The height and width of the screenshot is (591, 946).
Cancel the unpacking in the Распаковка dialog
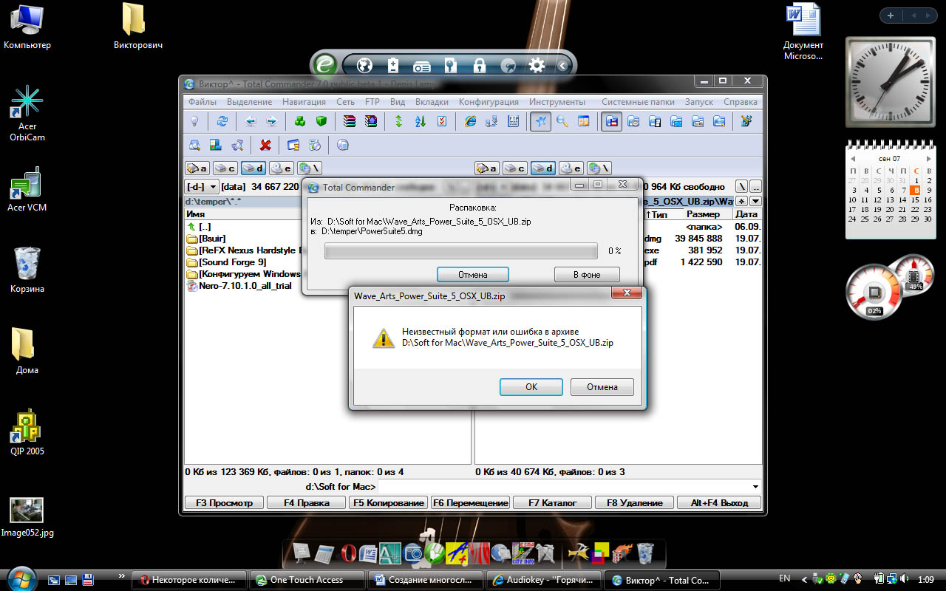point(473,275)
